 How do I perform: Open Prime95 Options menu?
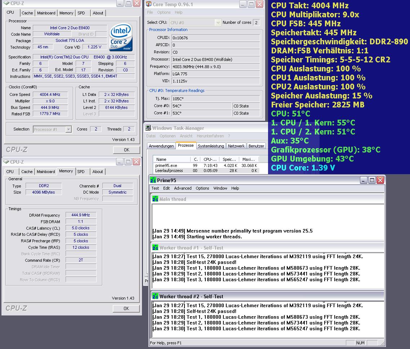[202, 188]
